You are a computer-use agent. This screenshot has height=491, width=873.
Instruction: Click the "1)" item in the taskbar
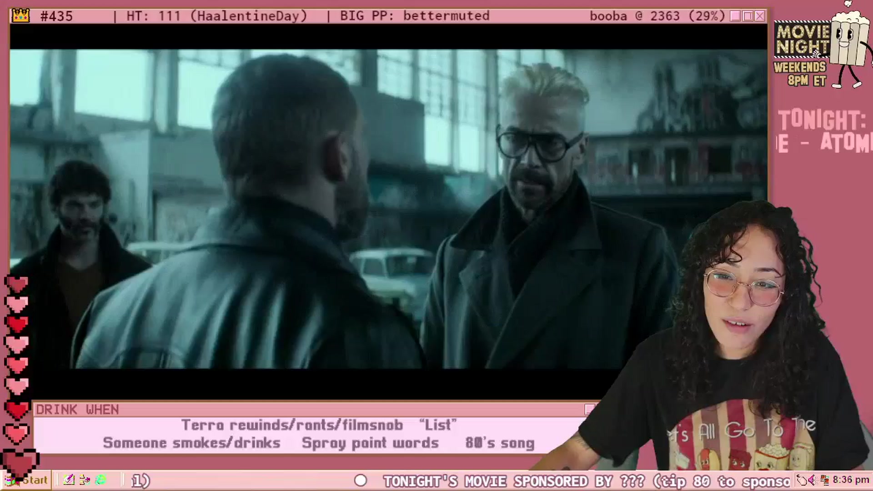pyautogui.click(x=140, y=481)
